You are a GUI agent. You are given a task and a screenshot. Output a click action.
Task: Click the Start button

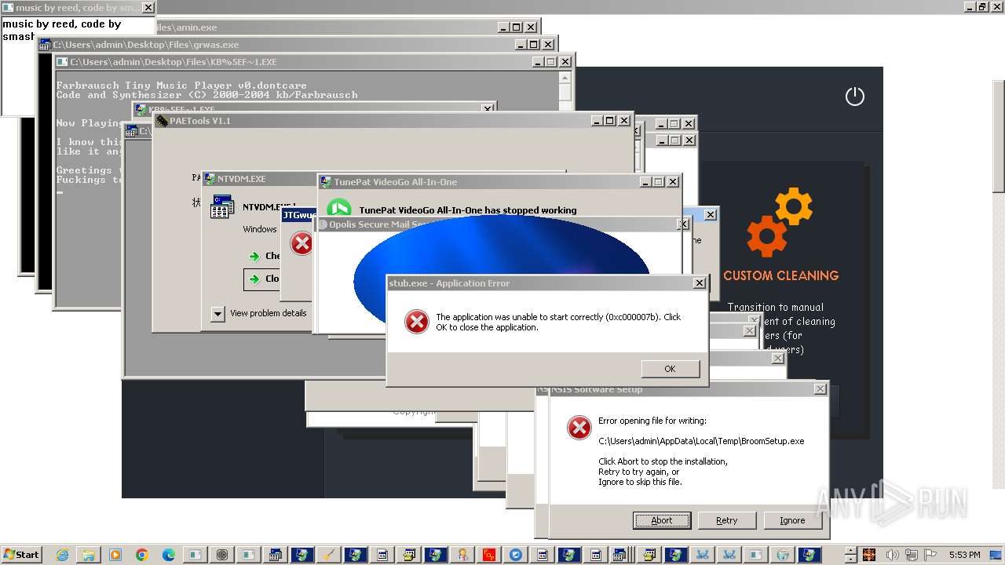coord(22,555)
